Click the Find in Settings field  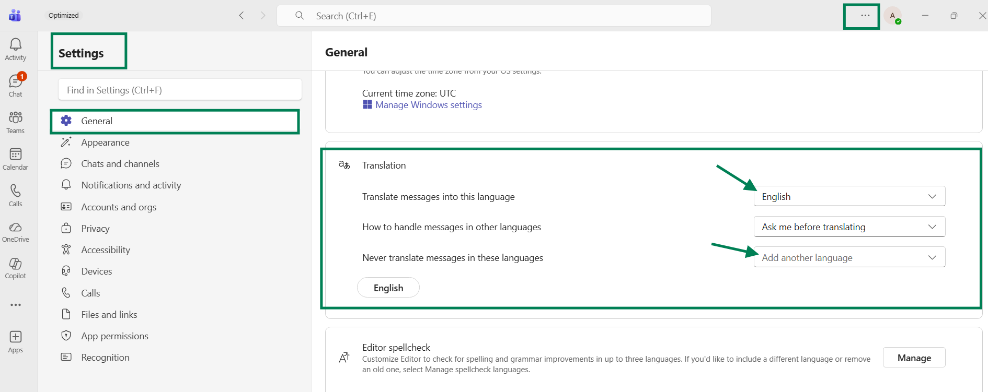(180, 90)
